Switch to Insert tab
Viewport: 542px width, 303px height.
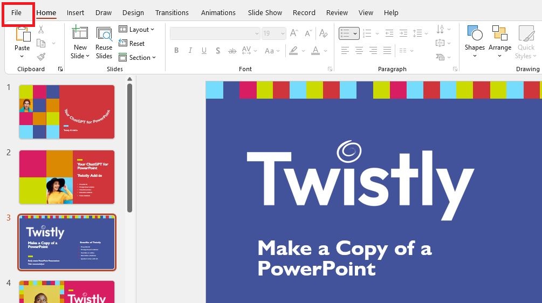(x=76, y=13)
